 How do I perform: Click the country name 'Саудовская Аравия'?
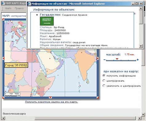[75, 15]
